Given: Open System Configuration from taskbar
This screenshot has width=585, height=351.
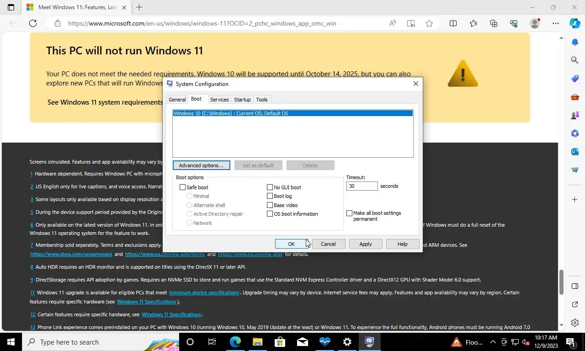Looking at the screenshot, I should tap(369, 342).
